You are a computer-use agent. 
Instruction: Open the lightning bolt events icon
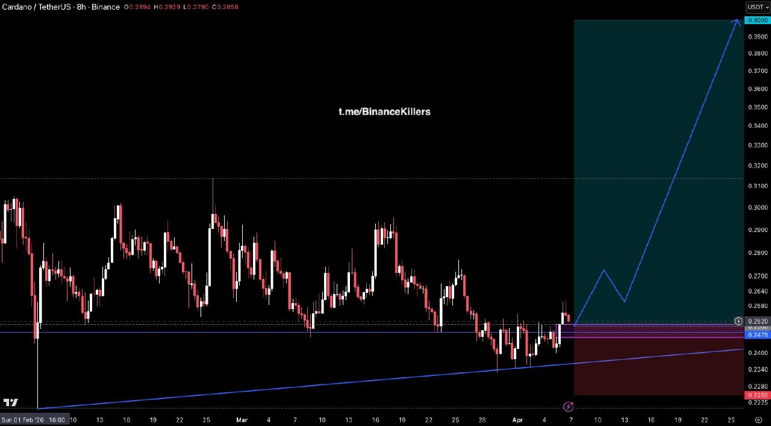coord(567,407)
